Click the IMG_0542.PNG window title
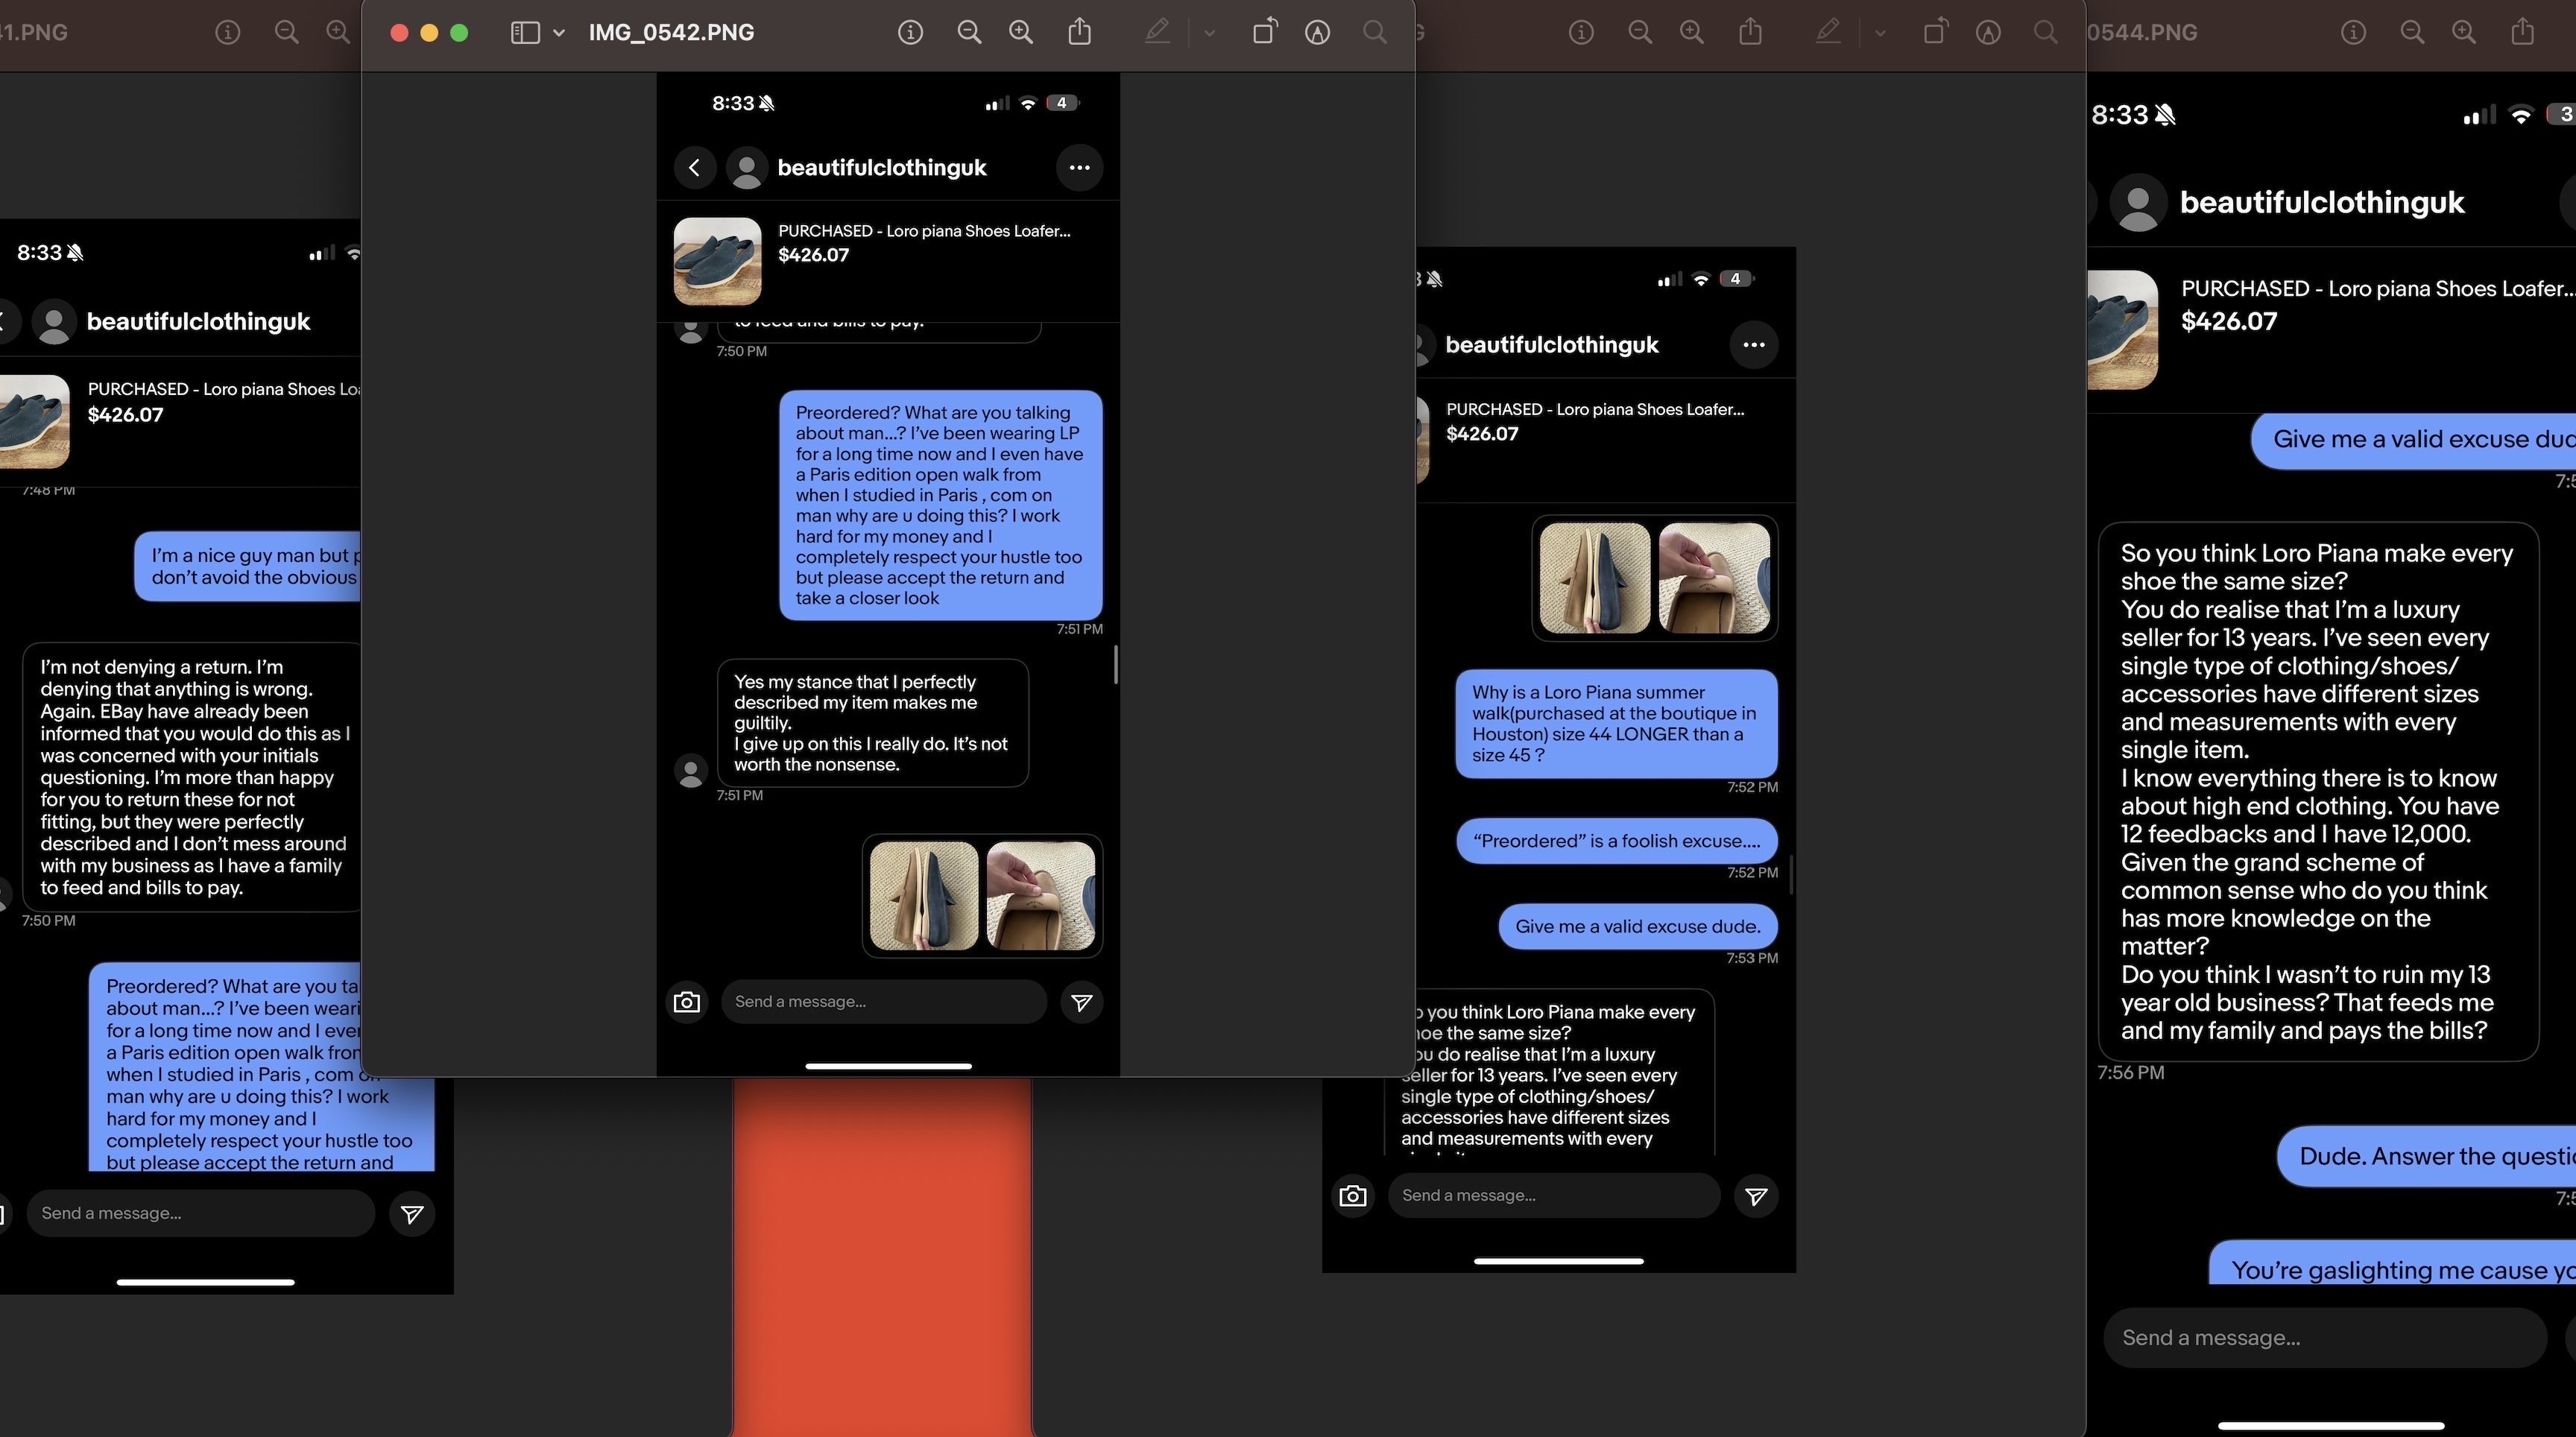The width and height of the screenshot is (2576, 1437). (671, 33)
